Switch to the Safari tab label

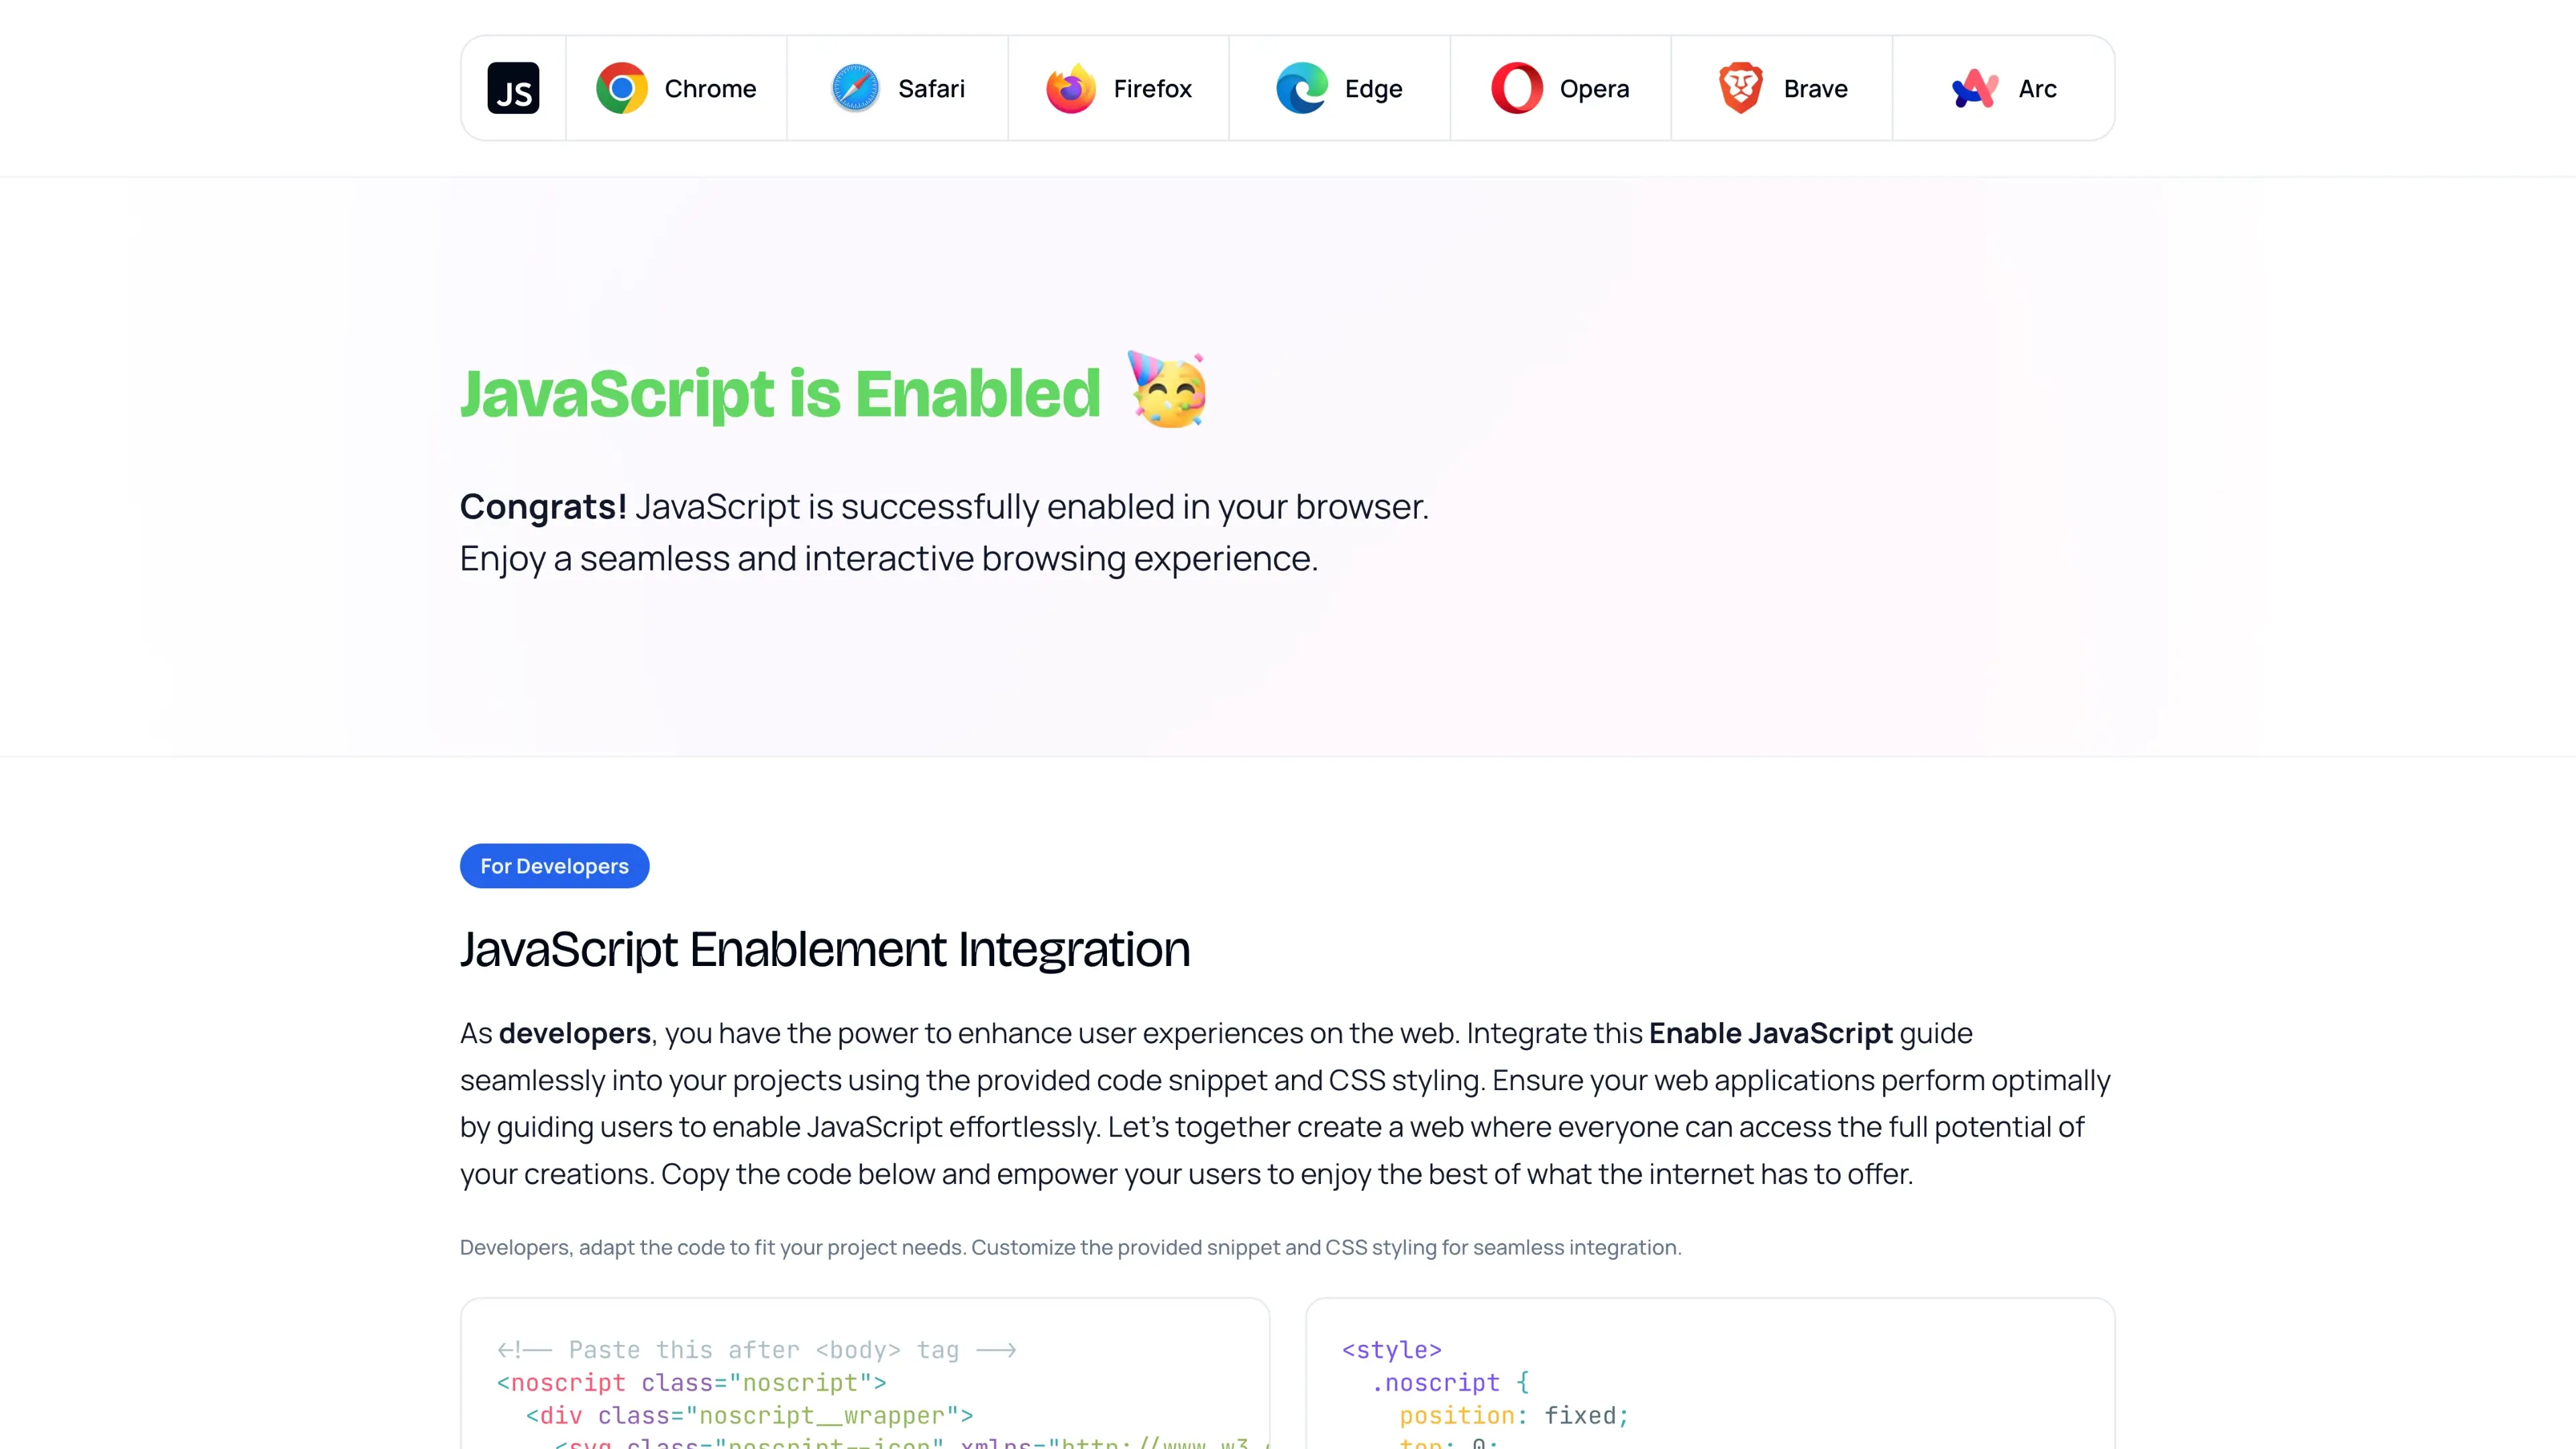coord(931,89)
